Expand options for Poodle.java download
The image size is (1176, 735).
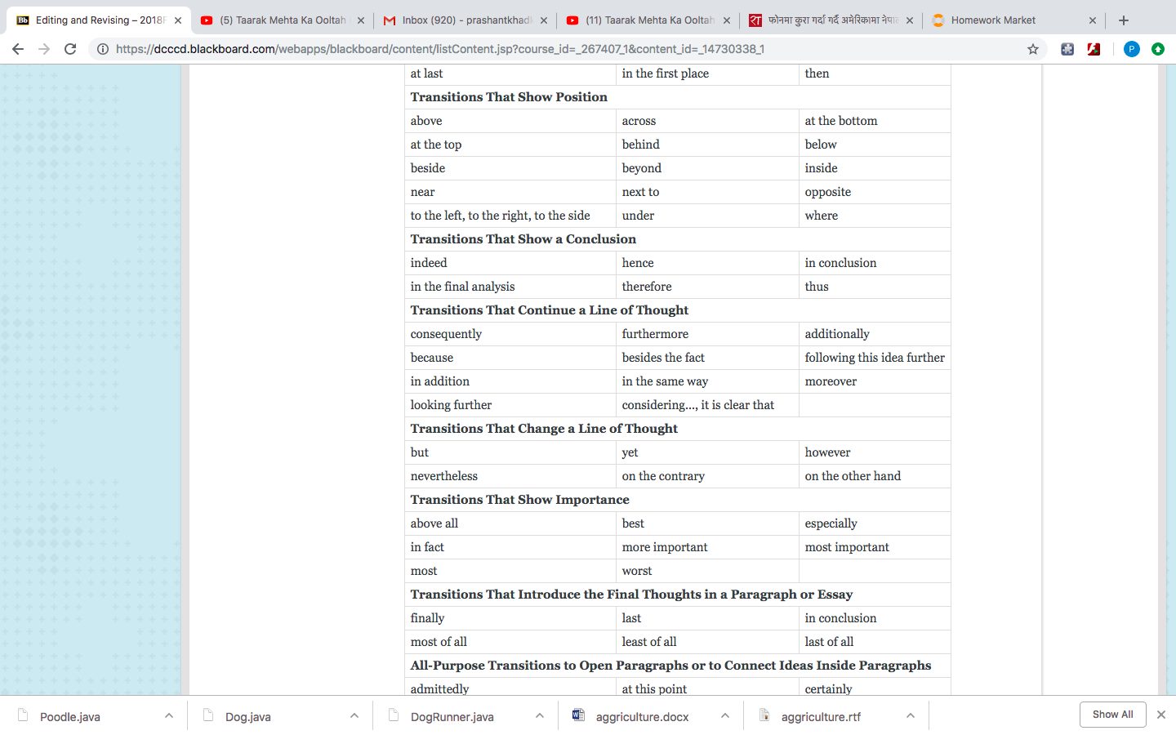pyautogui.click(x=169, y=716)
